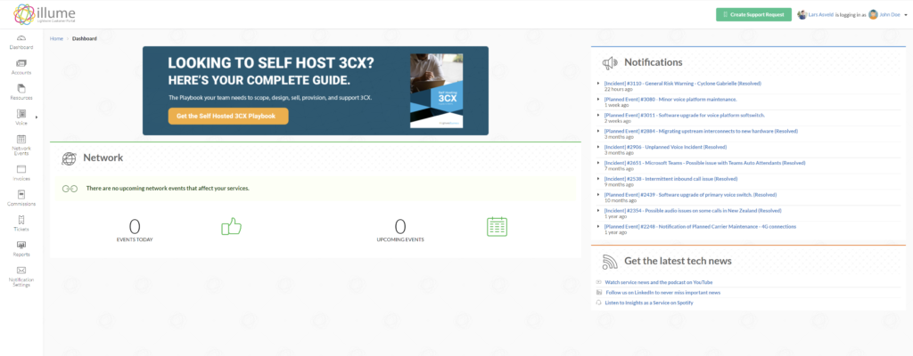Click the Home breadcrumb

click(57, 38)
